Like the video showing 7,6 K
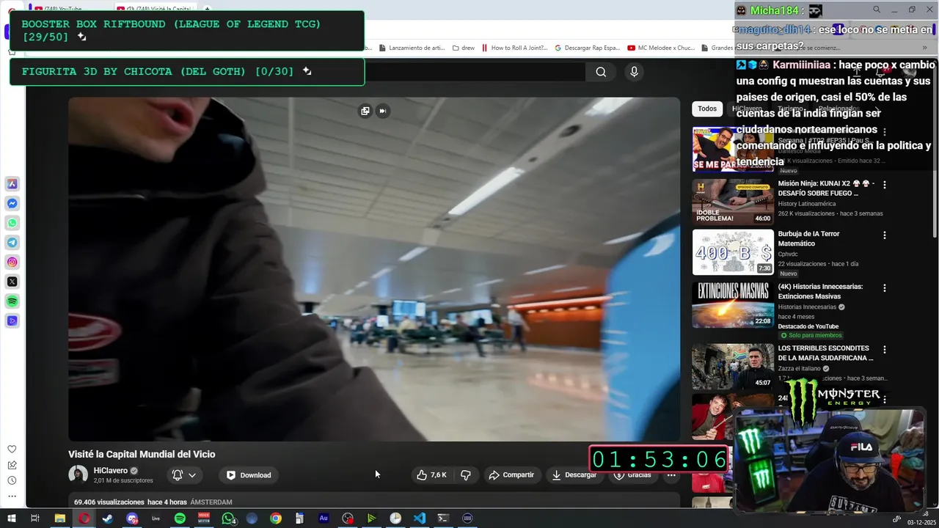 [x=432, y=475]
